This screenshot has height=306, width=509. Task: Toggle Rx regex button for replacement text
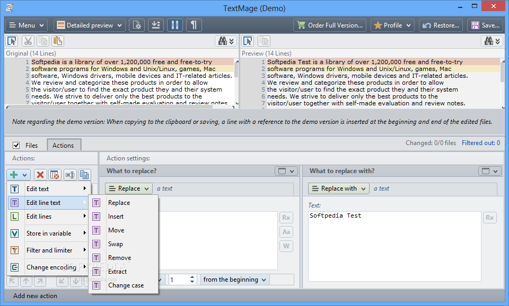coord(489,218)
